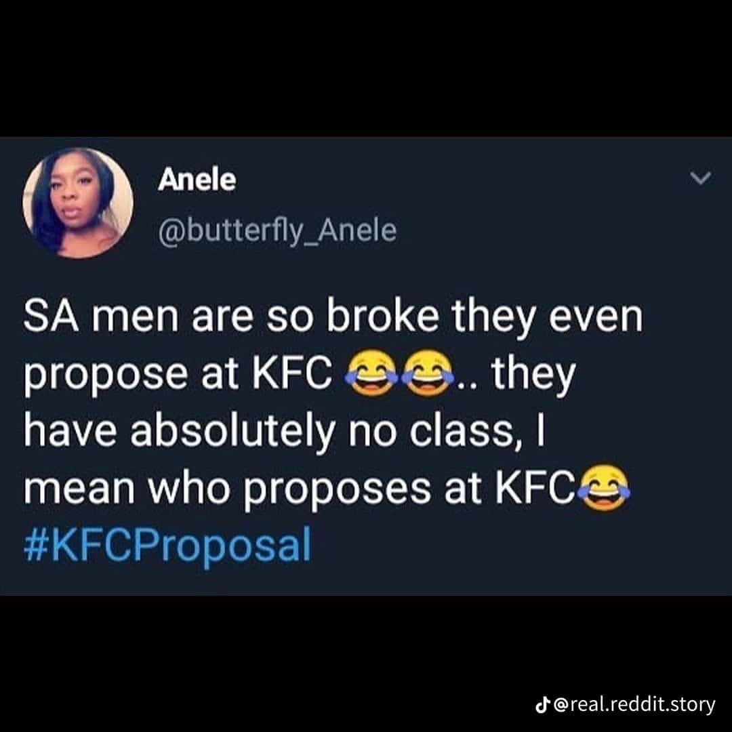Visit the @butterfly_Anele handle
The image size is (732, 732).
click(x=277, y=232)
